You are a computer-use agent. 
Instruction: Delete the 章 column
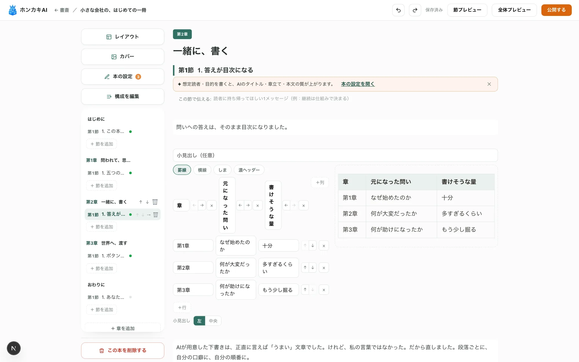click(212, 205)
